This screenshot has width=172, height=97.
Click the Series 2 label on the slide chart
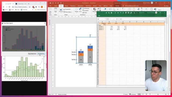click(74, 54)
